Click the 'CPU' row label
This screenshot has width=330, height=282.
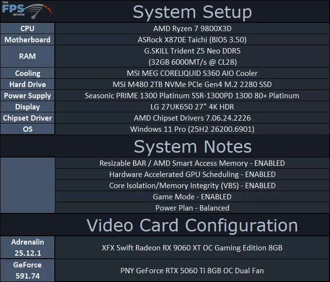click(x=27, y=29)
